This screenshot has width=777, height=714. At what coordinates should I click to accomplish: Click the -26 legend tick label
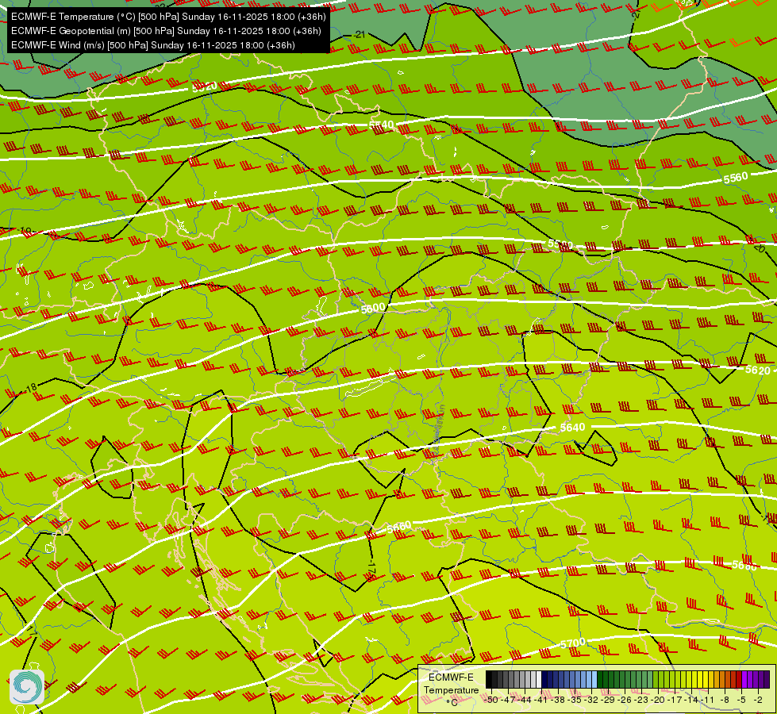[x=625, y=700]
